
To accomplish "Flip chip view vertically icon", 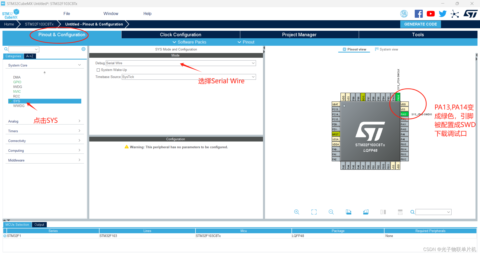I will point(400,212).
